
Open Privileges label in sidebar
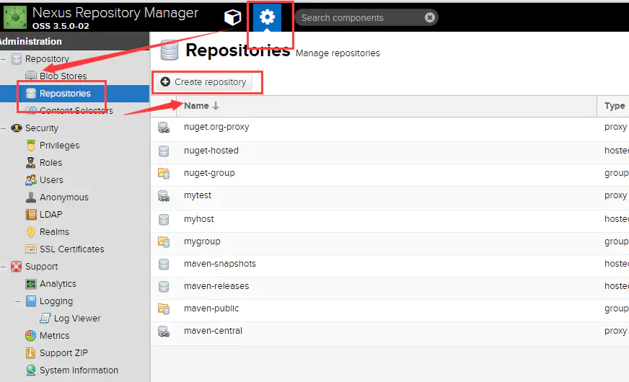click(x=59, y=146)
